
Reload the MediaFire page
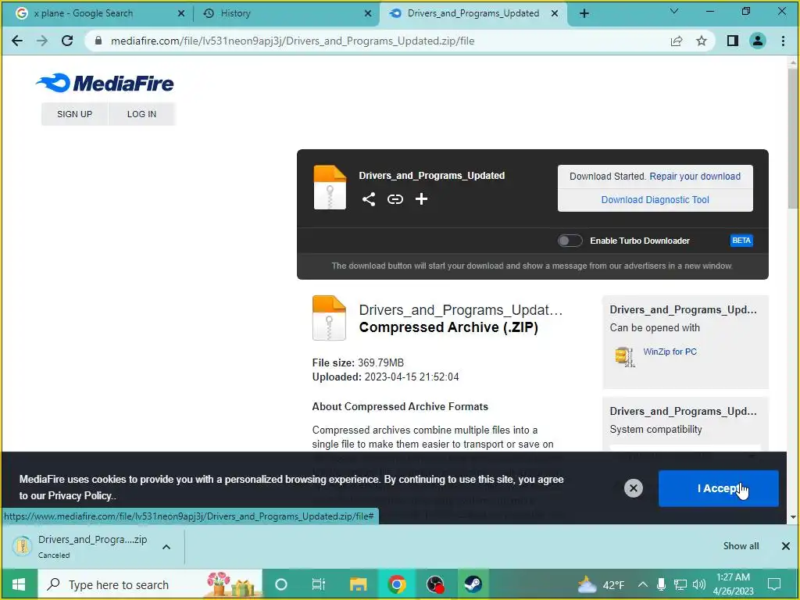[x=67, y=41]
